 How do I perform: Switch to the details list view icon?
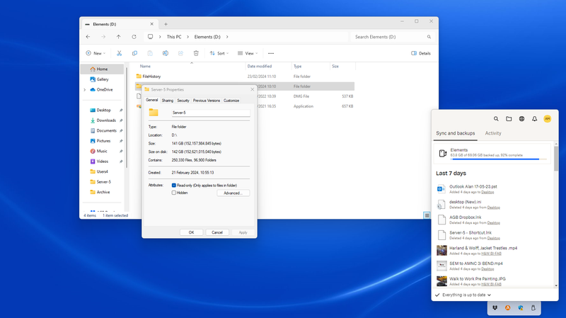[427, 215]
